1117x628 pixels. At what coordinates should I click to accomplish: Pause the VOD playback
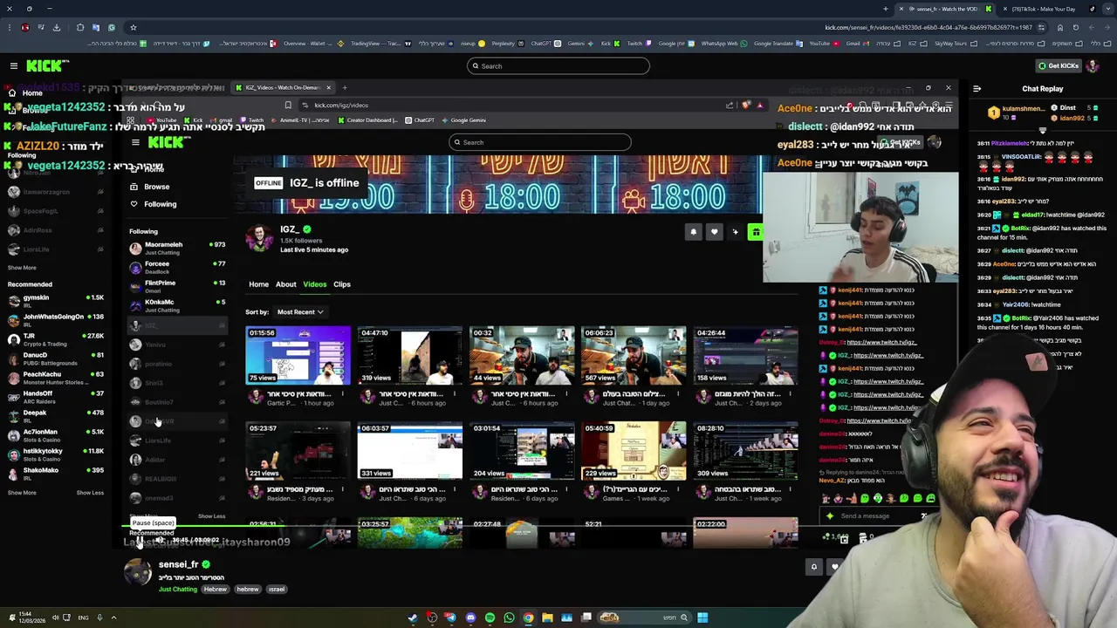[140, 541]
